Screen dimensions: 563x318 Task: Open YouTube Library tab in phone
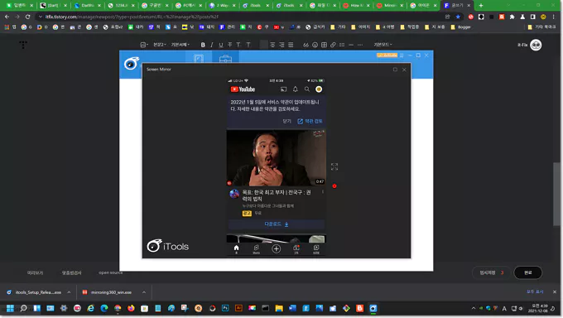click(316, 249)
